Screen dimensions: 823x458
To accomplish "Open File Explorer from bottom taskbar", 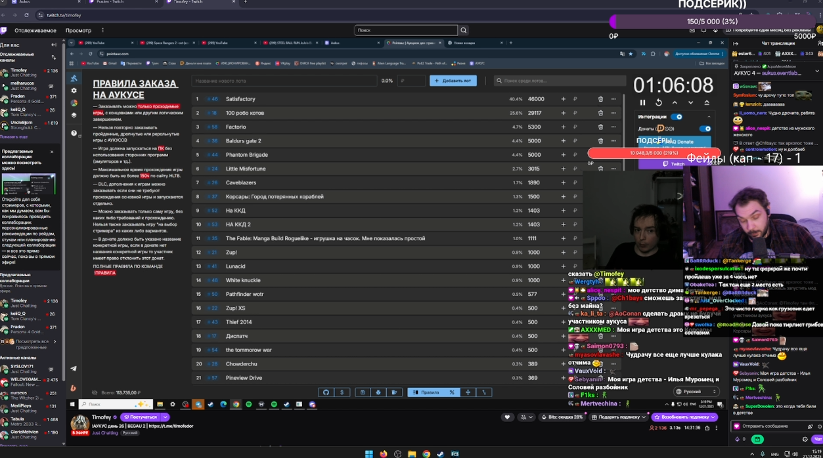I will click(x=412, y=454).
